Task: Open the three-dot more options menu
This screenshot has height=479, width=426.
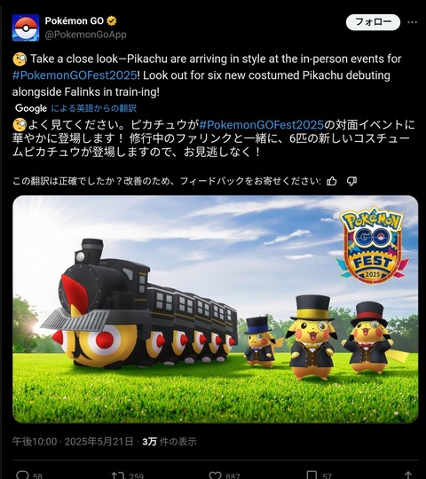Action: tap(413, 22)
